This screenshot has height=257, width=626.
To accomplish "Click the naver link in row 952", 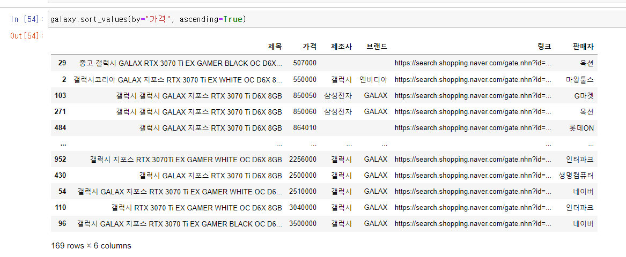I will (473, 160).
